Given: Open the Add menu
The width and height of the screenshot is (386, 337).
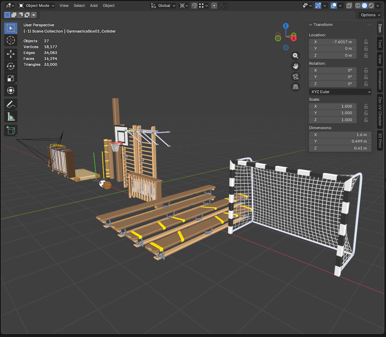Looking at the screenshot, I should [94, 6].
